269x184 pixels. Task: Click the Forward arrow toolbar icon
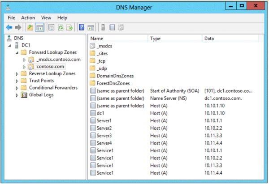(18, 27)
